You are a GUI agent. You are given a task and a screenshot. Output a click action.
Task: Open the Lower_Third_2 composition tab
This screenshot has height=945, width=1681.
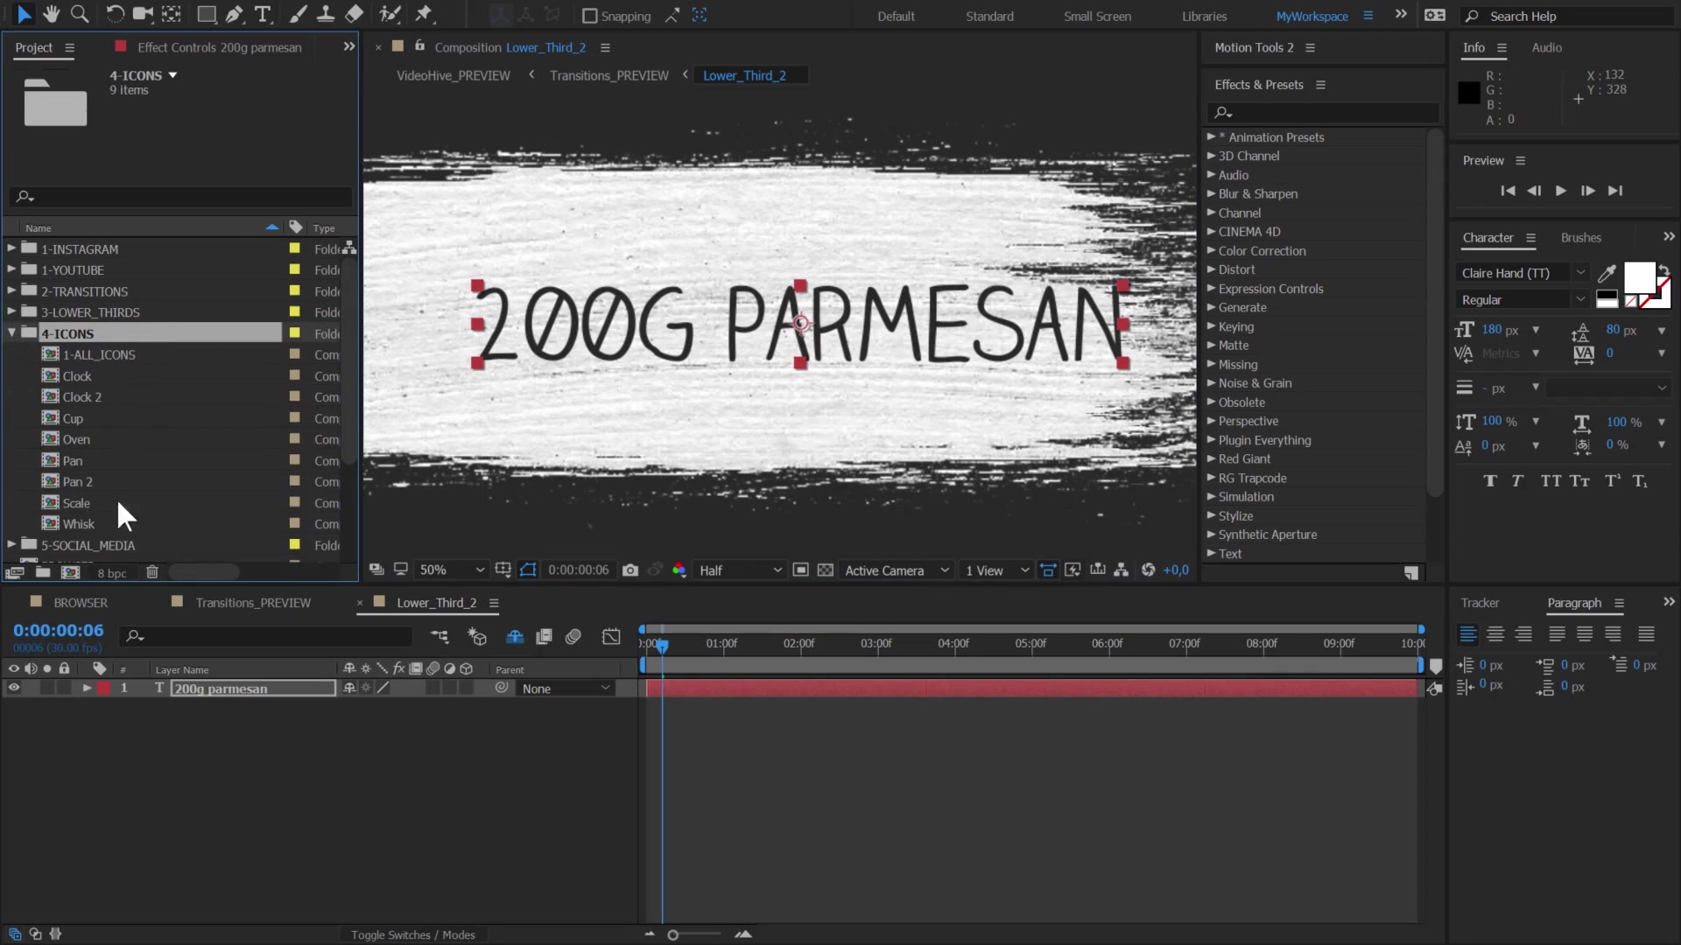[436, 602]
